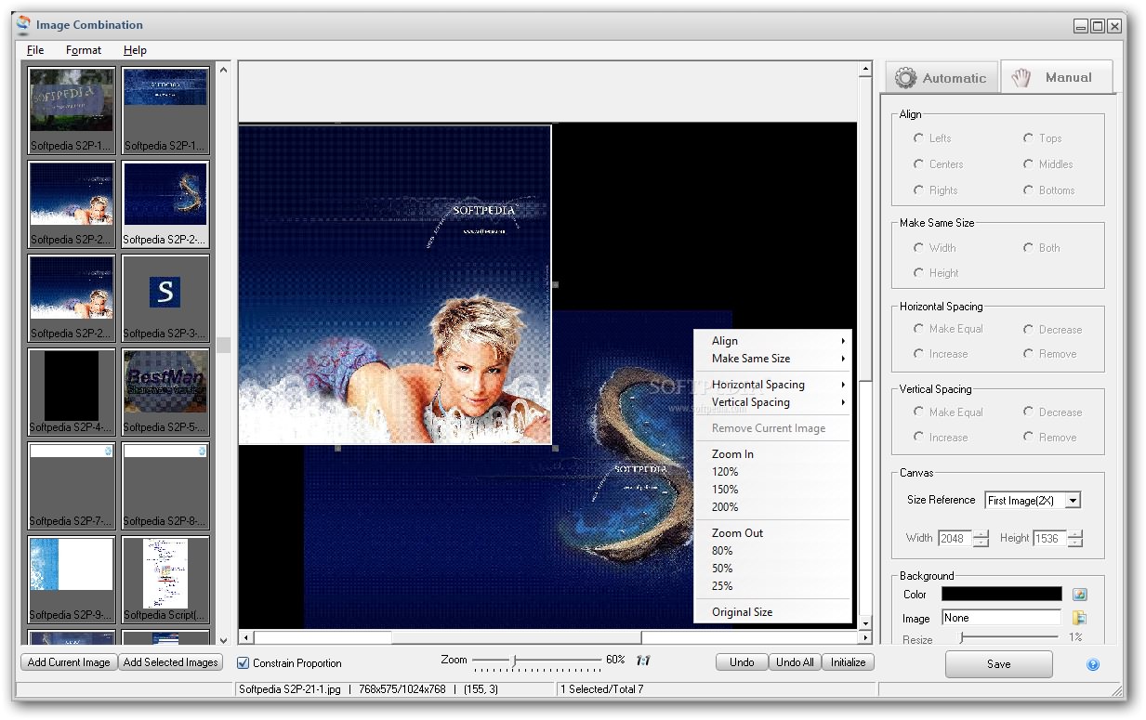The height and width of the screenshot is (720, 1146).
Task: Select the Softpedia Script thumbnail
Action: [x=165, y=579]
